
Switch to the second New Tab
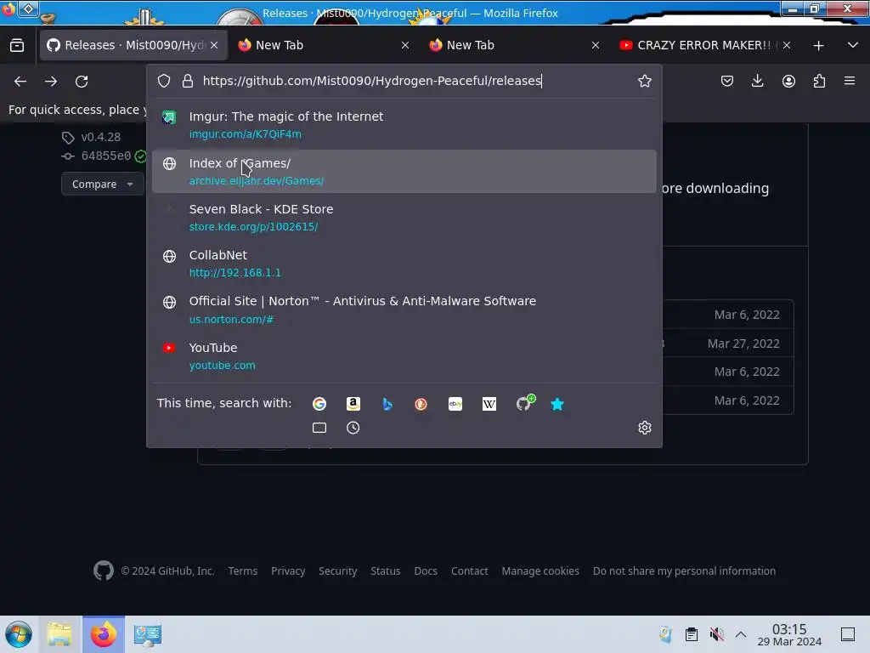point(514,45)
